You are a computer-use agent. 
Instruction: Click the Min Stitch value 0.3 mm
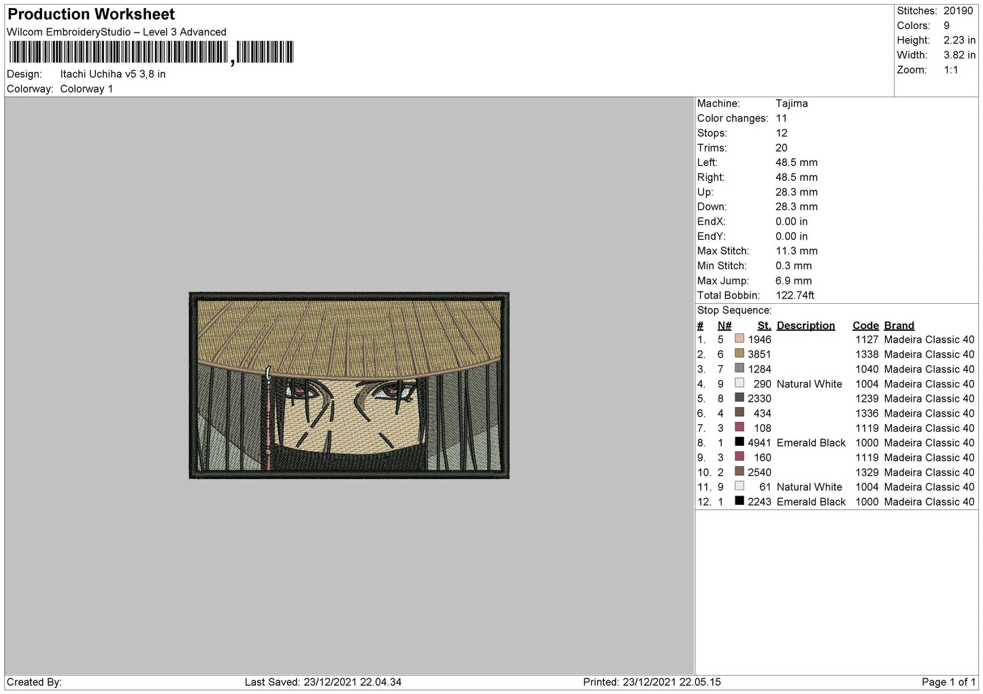click(x=794, y=266)
